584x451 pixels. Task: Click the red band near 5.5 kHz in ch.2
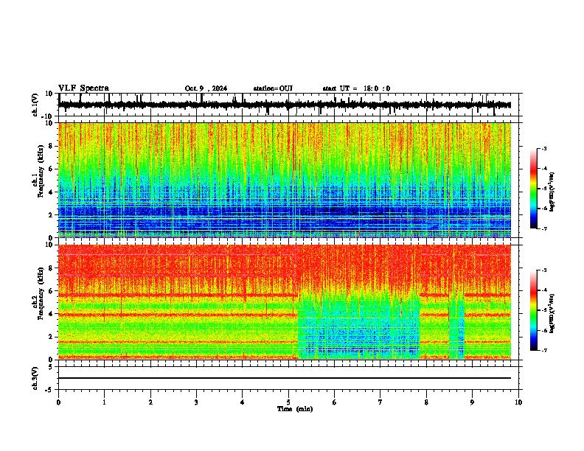(x=178, y=296)
